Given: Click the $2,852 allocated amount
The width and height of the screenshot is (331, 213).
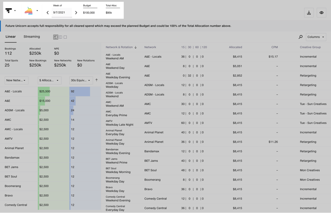Looking at the screenshot, I should click(238, 76).
